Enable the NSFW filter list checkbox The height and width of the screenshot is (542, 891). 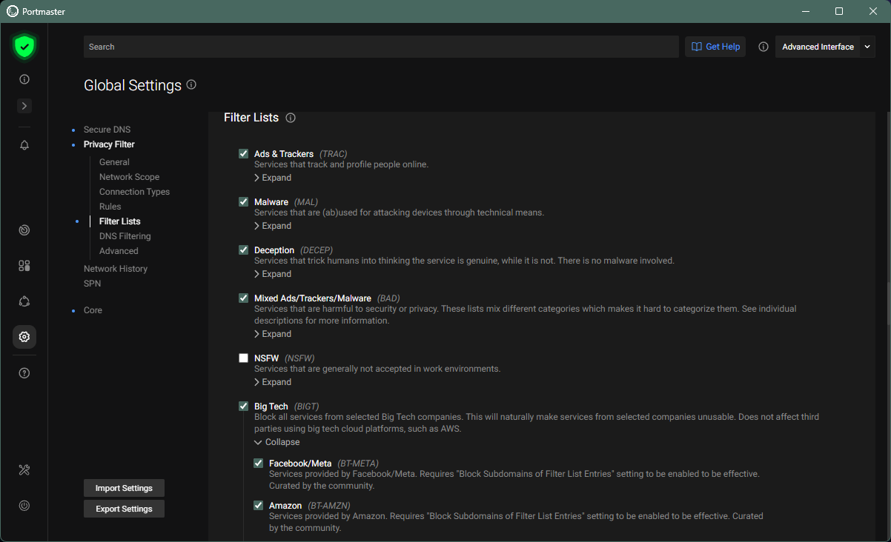coord(243,358)
